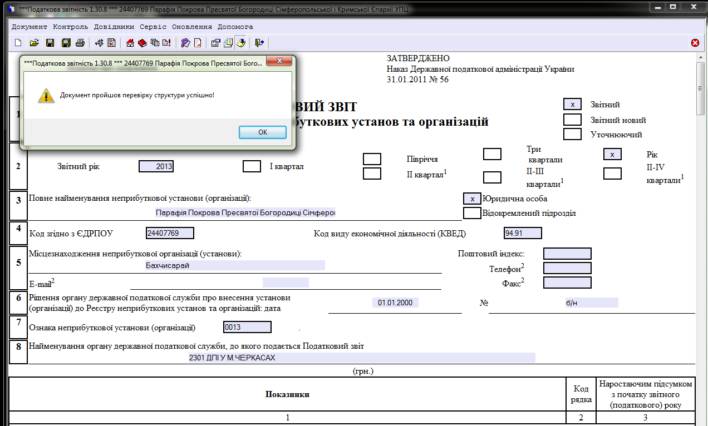This screenshot has width=708, height=426.
Task: Open the Сервіс menu
Action: (x=153, y=27)
